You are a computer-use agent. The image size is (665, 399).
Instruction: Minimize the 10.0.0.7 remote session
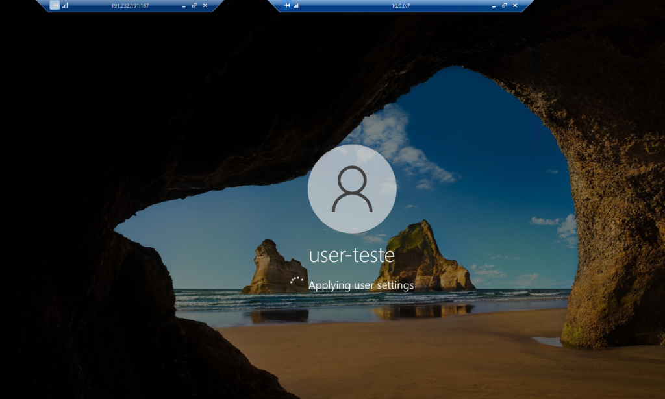click(x=494, y=6)
